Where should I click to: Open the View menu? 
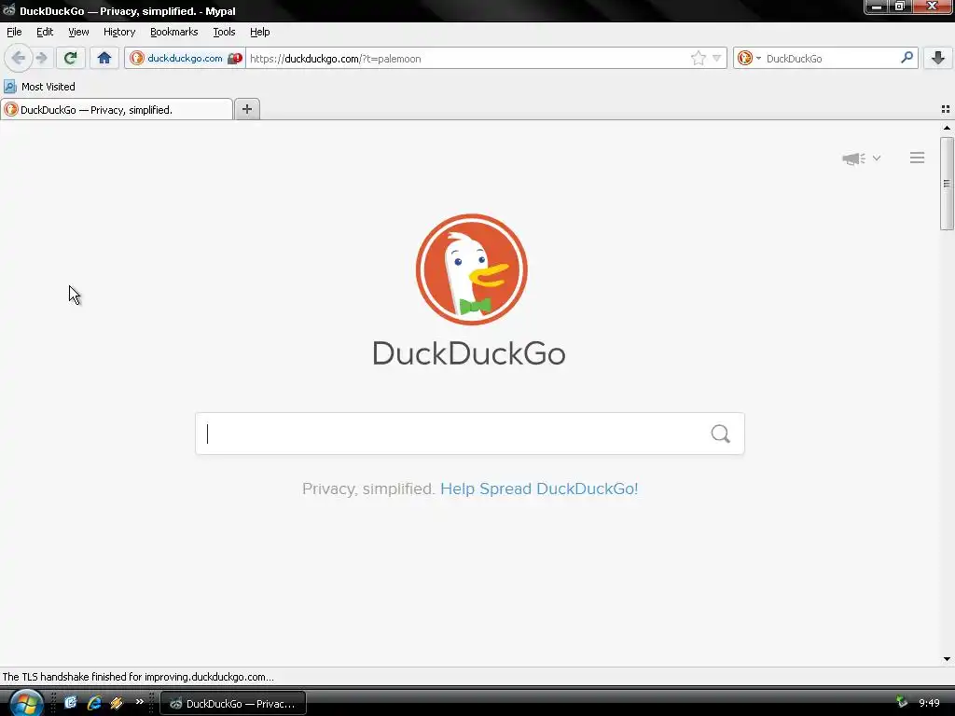coord(78,32)
